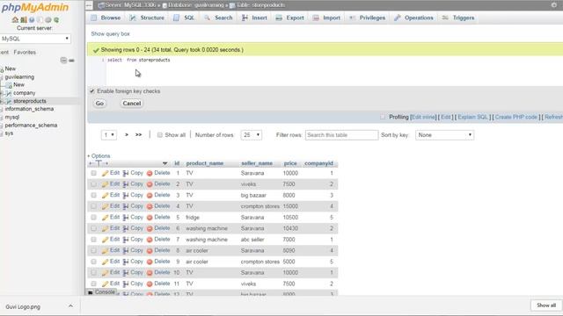The image size is (563, 316).
Task: Click the Go button
Action: click(x=99, y=104)
